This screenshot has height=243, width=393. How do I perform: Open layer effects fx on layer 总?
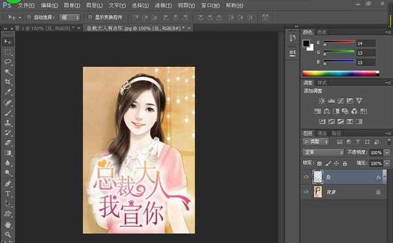(379, 177)
